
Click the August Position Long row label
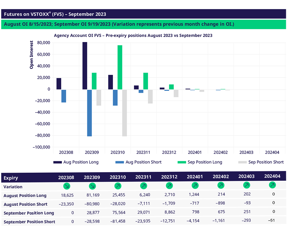click(x=25, y=196)
